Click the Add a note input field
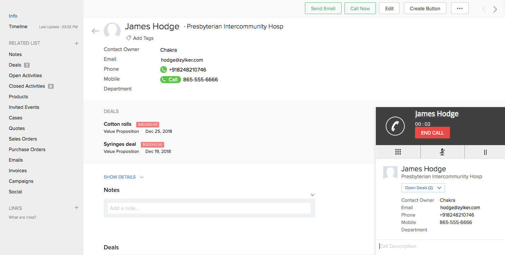This screenshot has width=505, height=255. [x=209, y=208]
